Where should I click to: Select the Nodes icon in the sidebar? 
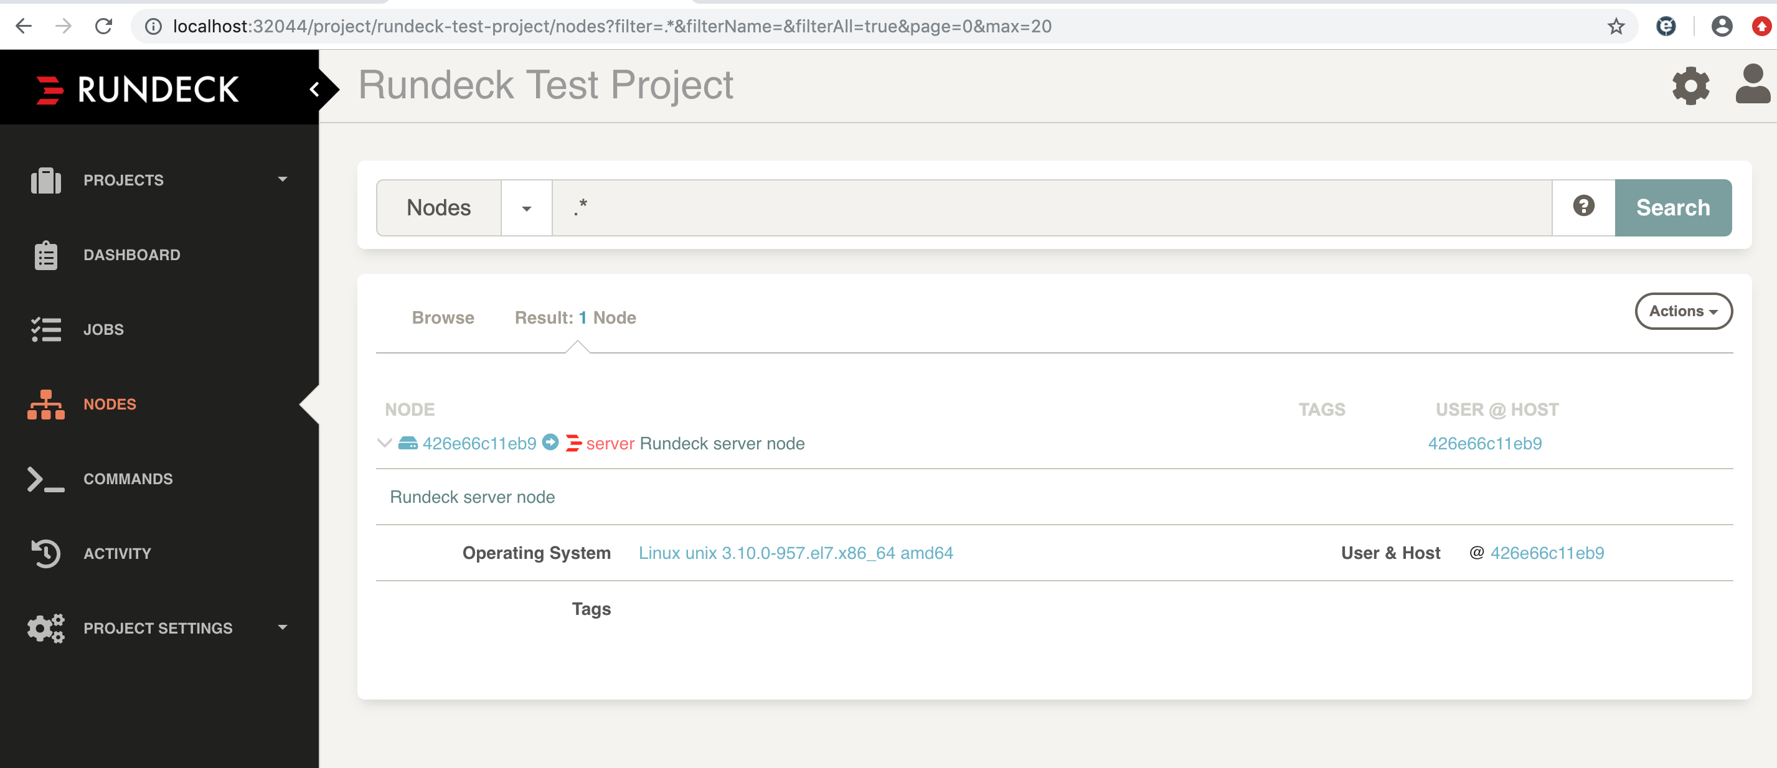coord(45,405)
